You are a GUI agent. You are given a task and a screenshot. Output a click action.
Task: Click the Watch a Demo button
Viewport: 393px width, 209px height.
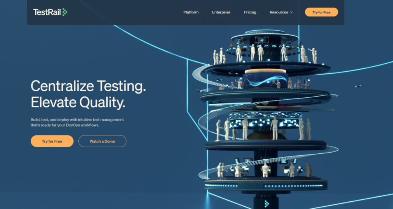pyautogui.click(x=102, y=141)
